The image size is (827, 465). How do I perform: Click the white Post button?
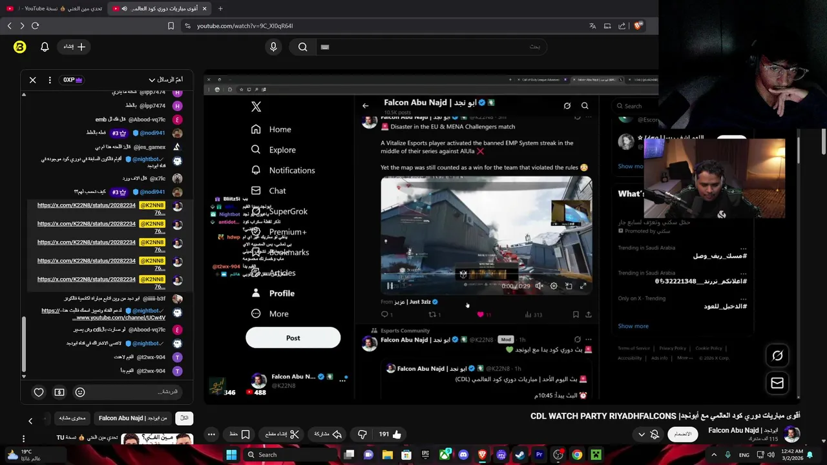tap(293, 338)
